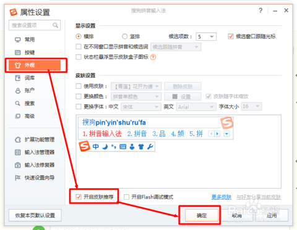Screen dimensions: 297x230
Task: Toggle 候选窗口跟随光标 checkbox
Action: pos(231,36)
